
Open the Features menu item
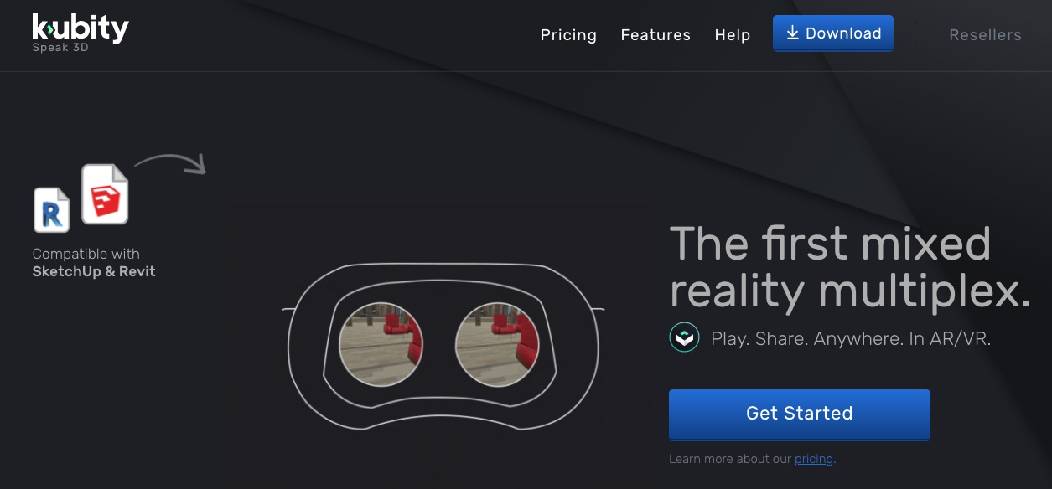656,35
